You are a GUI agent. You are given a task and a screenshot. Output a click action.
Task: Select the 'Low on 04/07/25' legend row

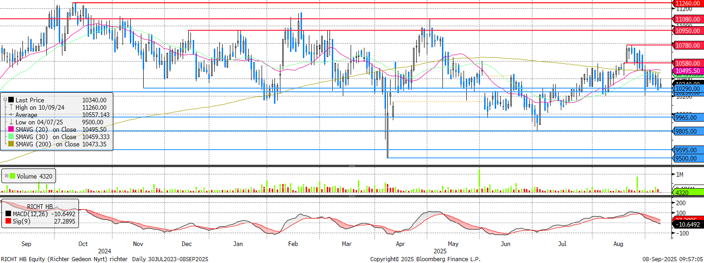pyautogui.click(x=61, y=122)
